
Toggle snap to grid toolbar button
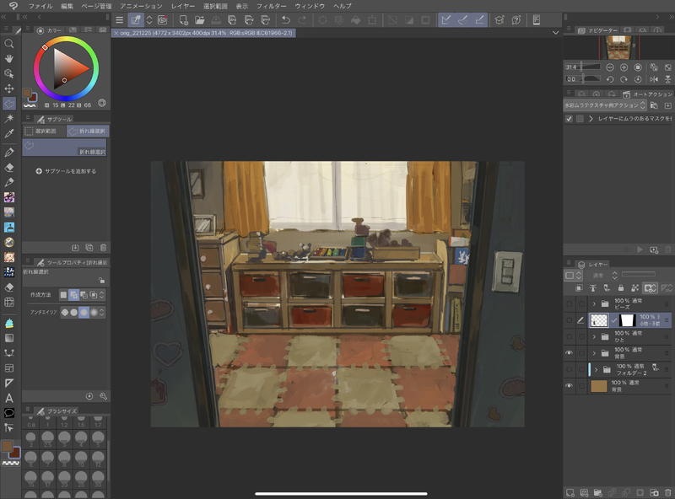tap(479, 19)
